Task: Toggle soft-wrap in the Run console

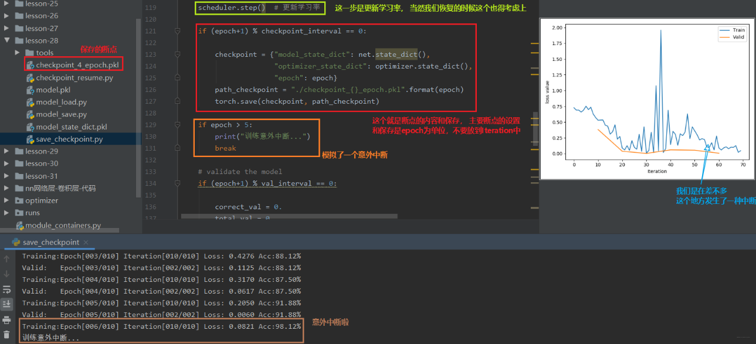Action: pos(7,289)
